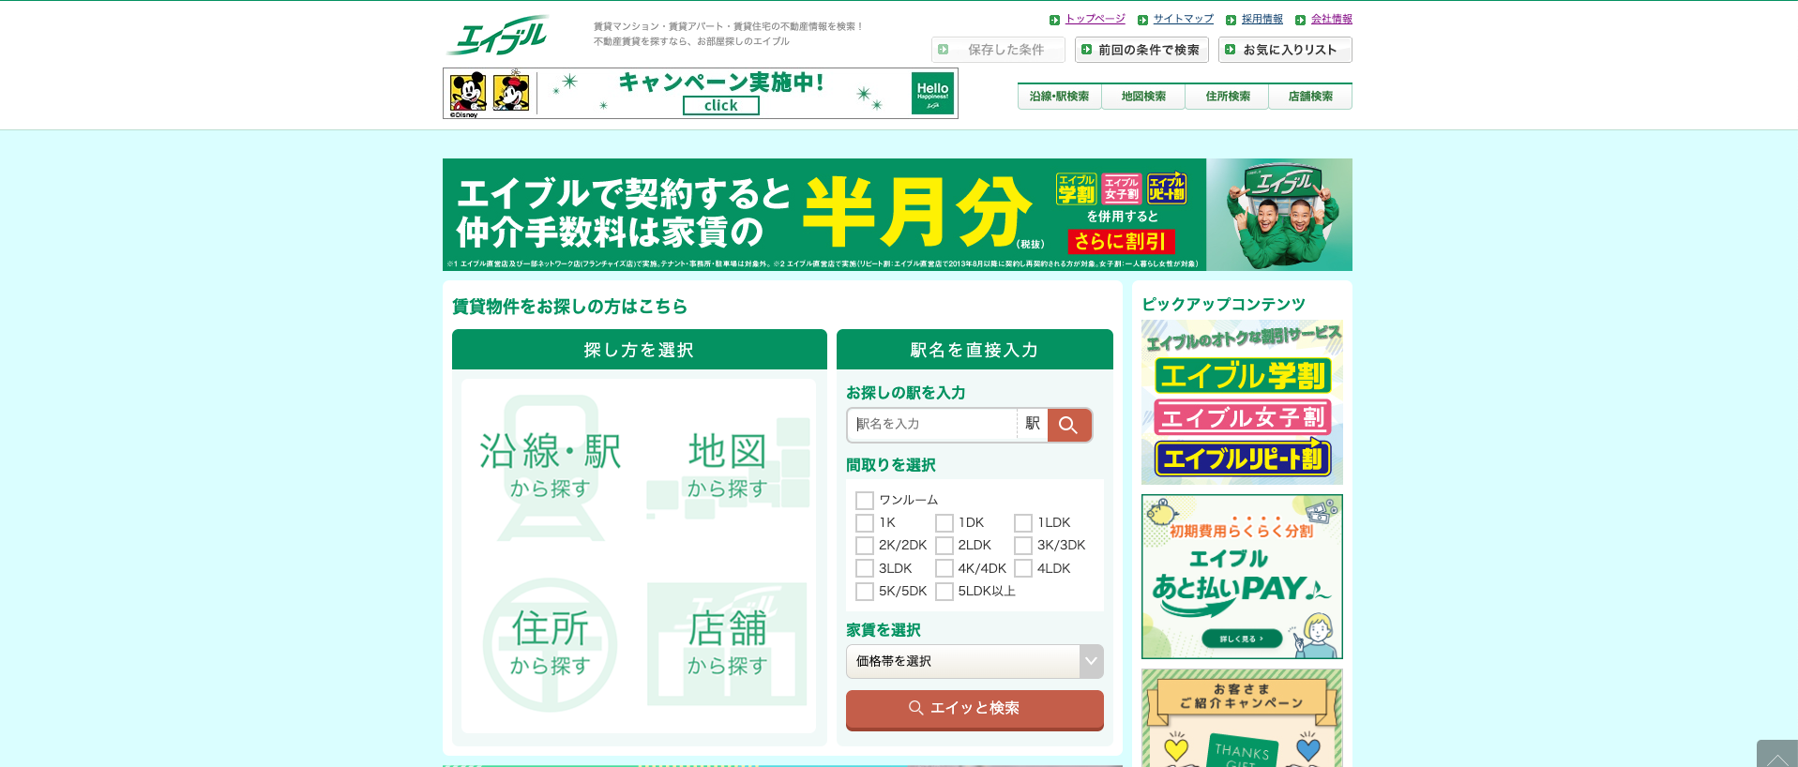Image resolution: width=1798 pixels, height=767 pixels.
Task: Search by 店舗 store icon tile
Action: [728, 643]
